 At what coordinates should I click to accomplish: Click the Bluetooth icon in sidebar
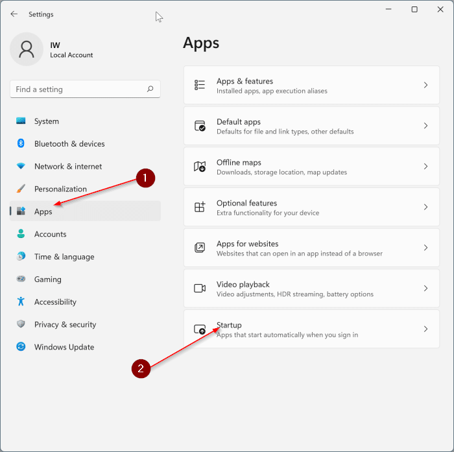(21, 143)
